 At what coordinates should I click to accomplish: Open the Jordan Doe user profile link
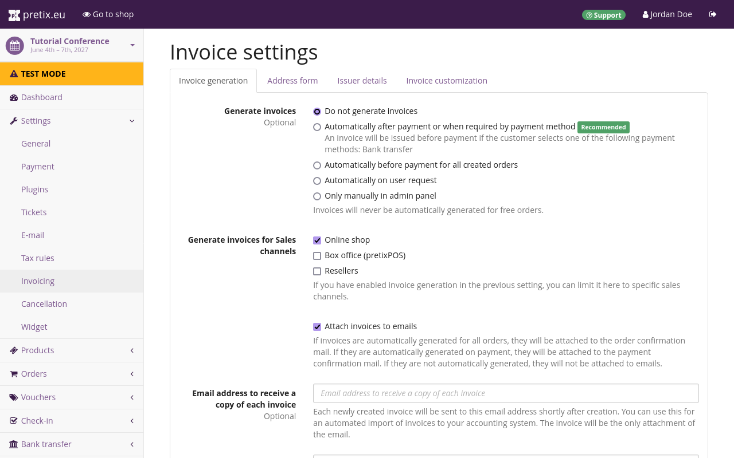click(667, 14)
